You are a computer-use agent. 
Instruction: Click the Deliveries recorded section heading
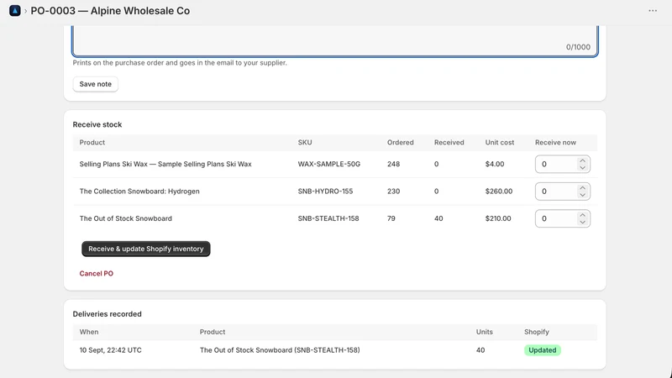pos(108,314)
